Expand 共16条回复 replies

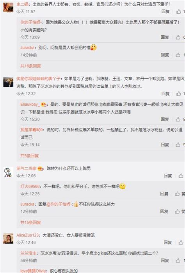click(x=30, y=66)
